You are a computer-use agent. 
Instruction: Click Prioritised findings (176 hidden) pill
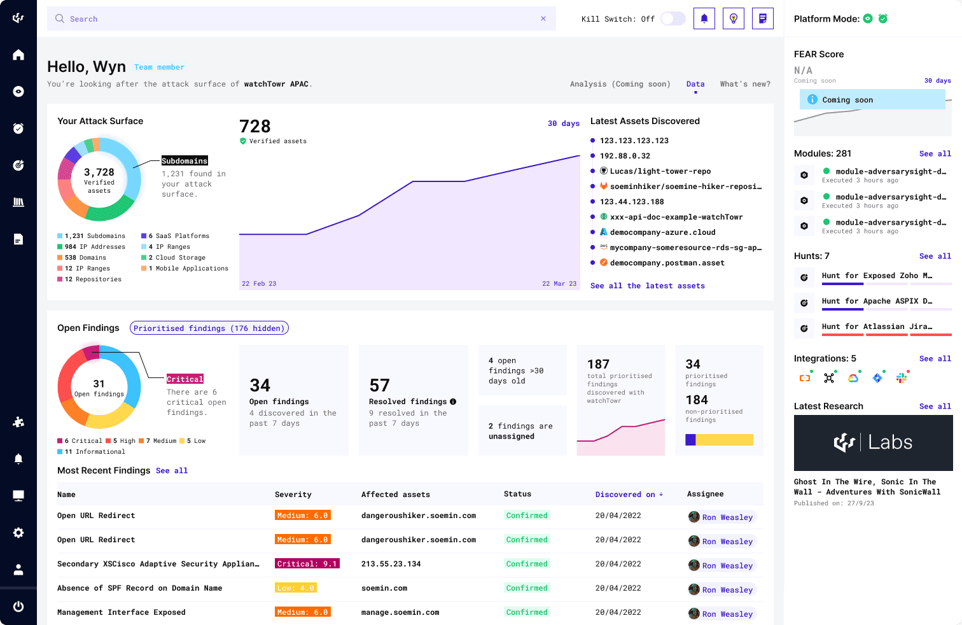coord(209,328)
